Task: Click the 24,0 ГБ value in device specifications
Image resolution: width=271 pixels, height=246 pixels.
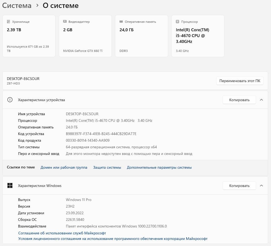Action: coord(72,127)
